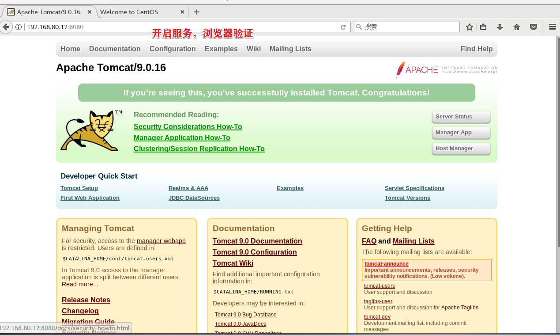560x335 pixels.
Task: Open the Release Notes link
Action: 86,300
